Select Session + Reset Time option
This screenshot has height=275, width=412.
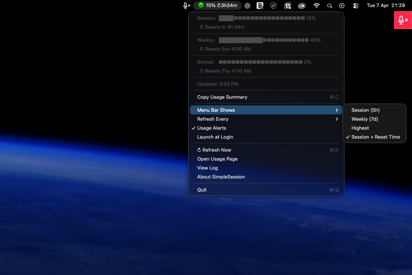[x=374, y=137]
